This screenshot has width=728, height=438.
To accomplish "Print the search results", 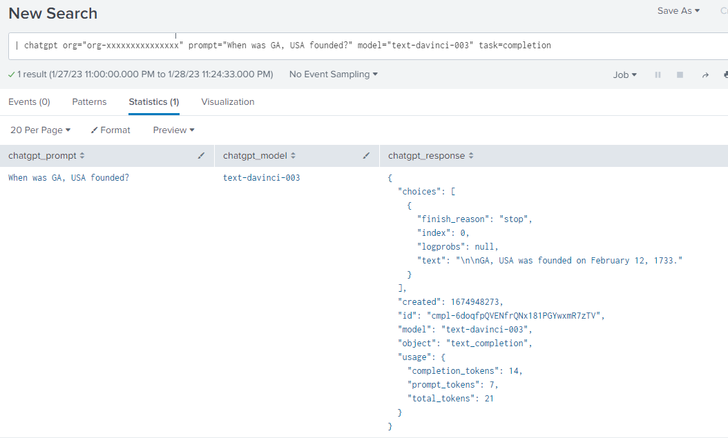I will (x=724, y=75).
